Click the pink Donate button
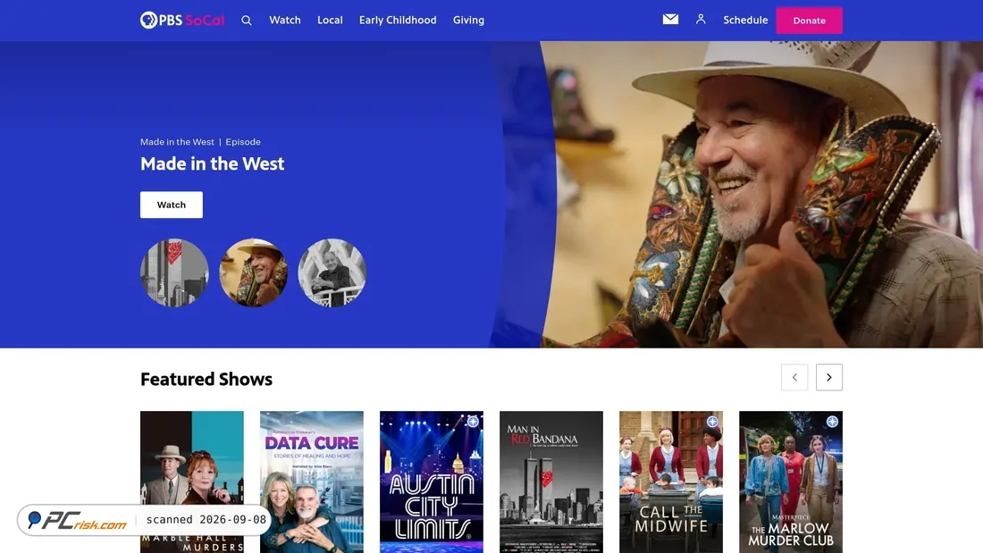 coord(809,20)
